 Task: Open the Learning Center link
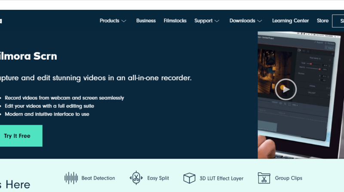pos(290,21)
